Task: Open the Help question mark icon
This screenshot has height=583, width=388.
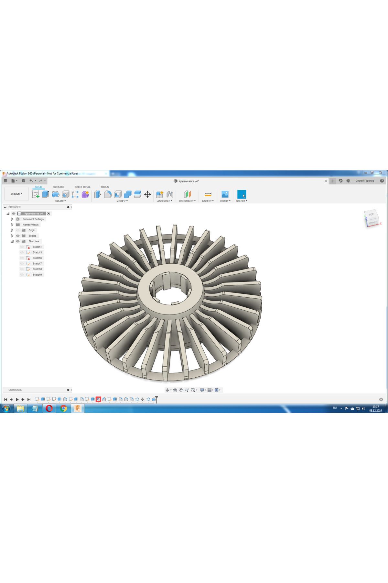Action: click(x=382, y=181)
